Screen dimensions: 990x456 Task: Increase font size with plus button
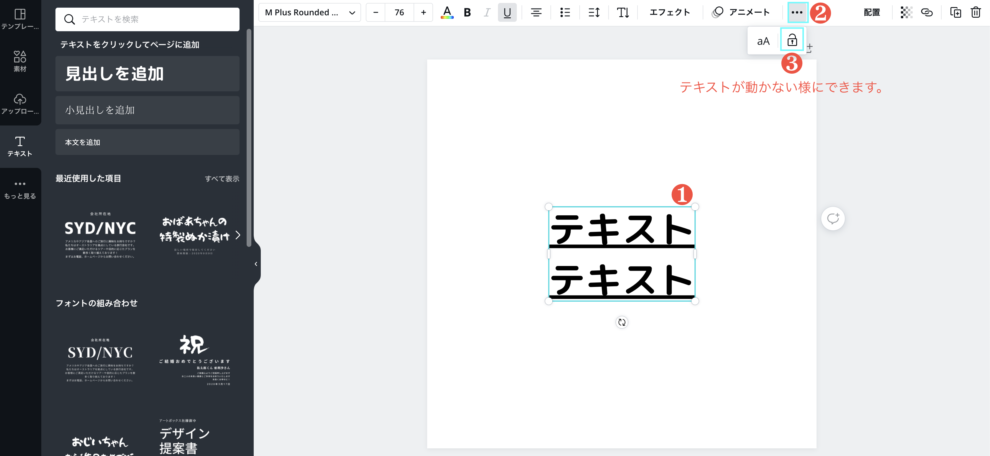pos(423,12)
